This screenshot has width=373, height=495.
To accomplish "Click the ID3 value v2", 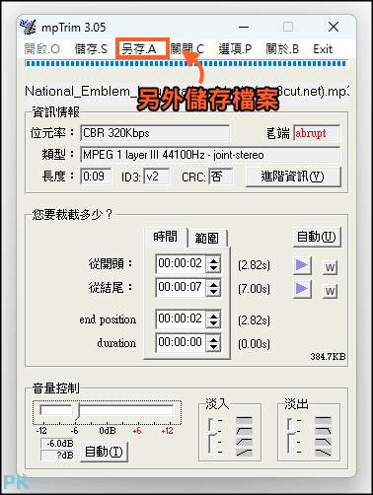I will click(157, 177).
